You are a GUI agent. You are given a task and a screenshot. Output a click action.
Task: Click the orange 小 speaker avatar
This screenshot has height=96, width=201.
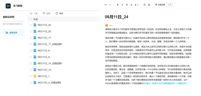coord(107,25)
